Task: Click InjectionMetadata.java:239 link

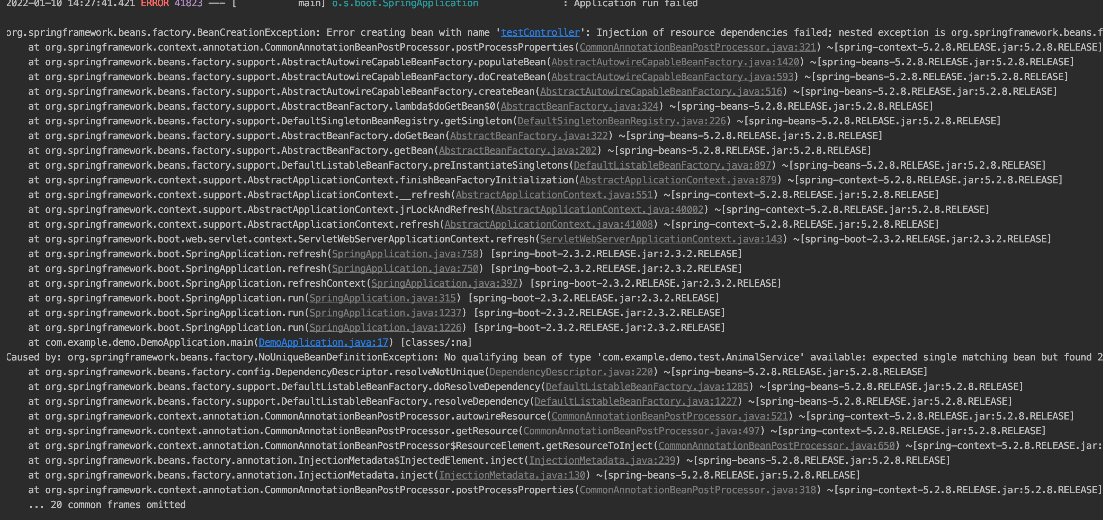Action: [x=601, y=460]
